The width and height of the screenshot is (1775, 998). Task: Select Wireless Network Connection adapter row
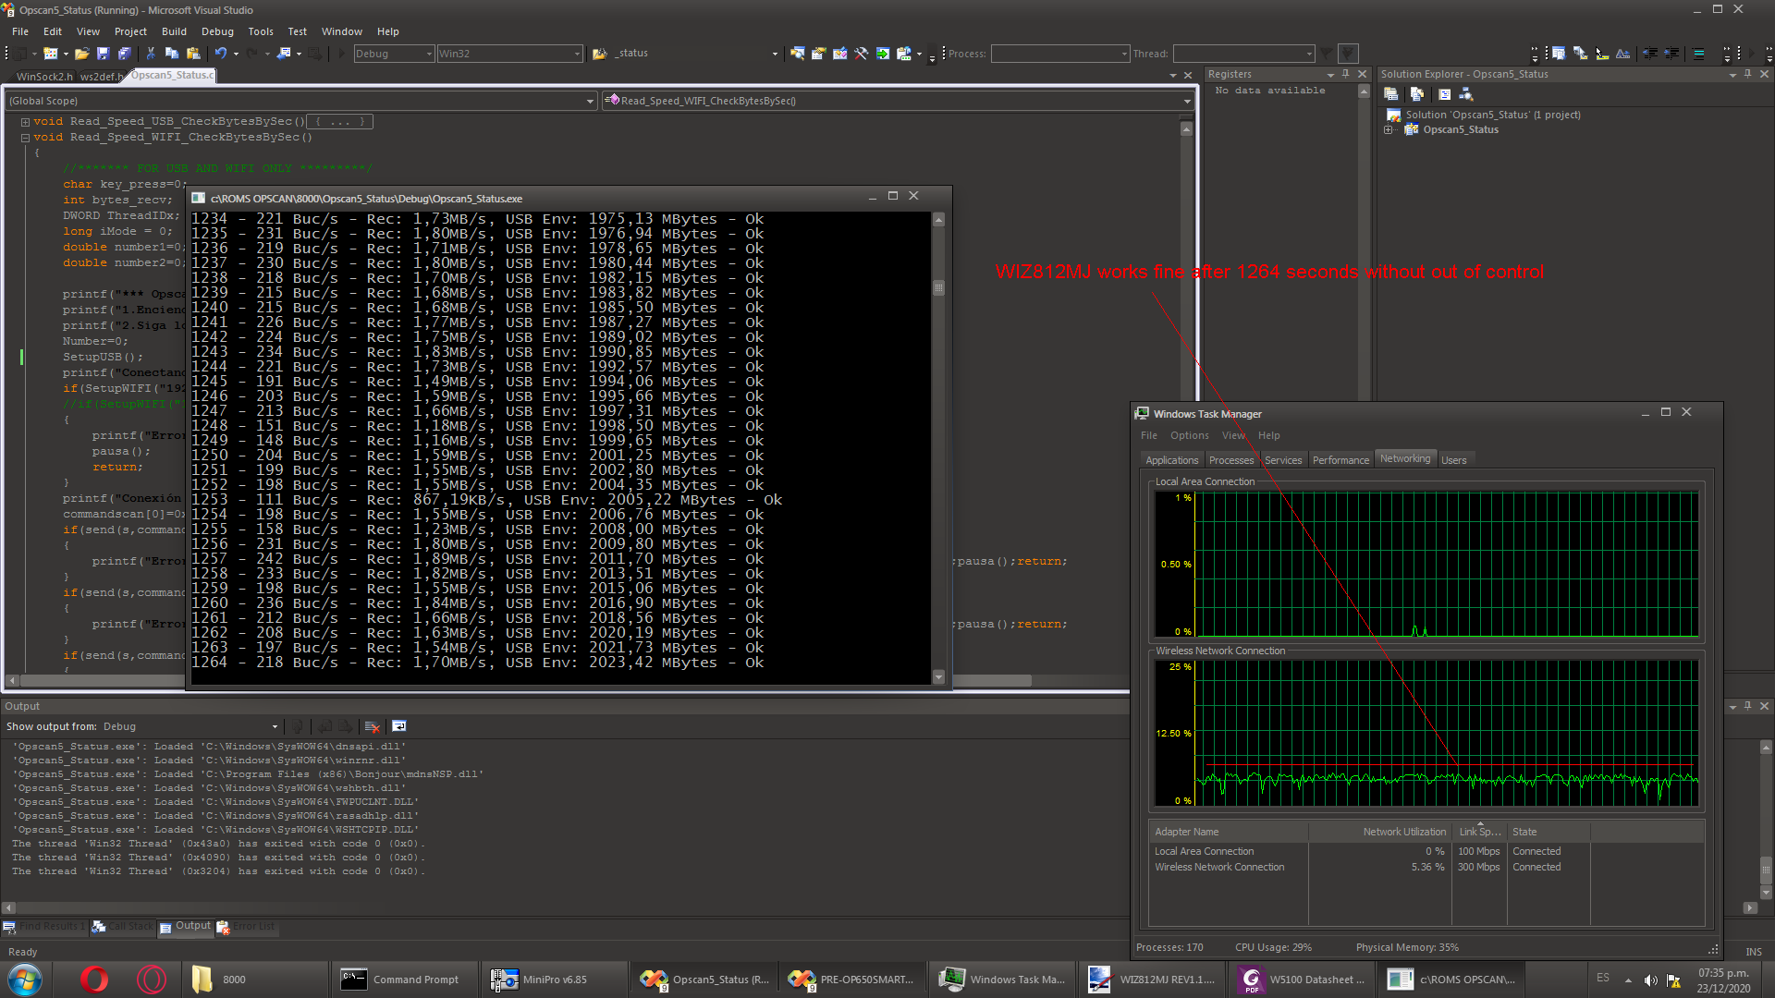(1426, 867)
